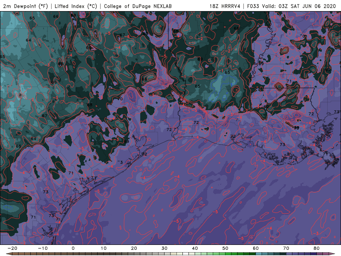341x256 pixels.
Task: Click the "2m Dewpoint (°F)" title text
Action: [25, 6]
